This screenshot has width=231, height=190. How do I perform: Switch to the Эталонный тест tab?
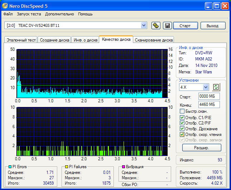click(20, 40)
